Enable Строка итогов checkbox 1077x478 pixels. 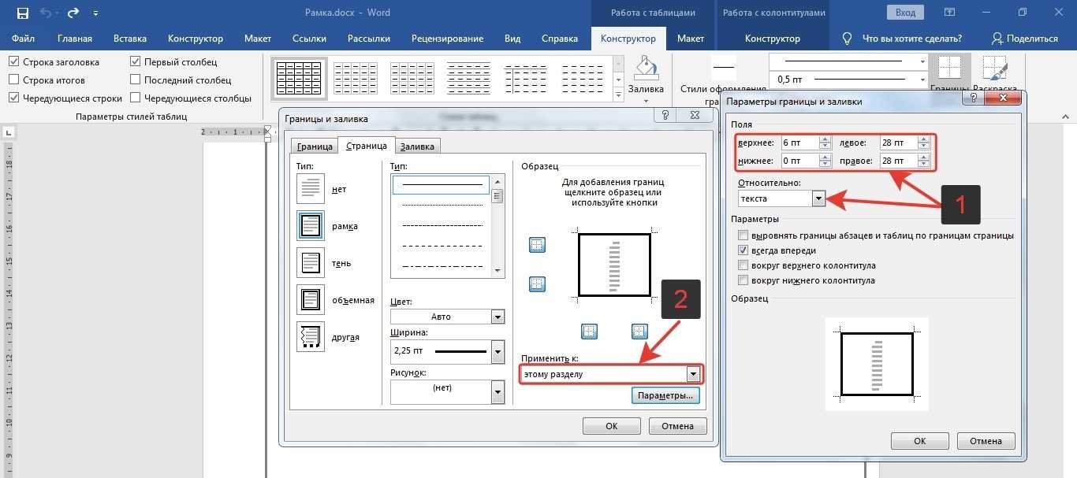point(14,80)
